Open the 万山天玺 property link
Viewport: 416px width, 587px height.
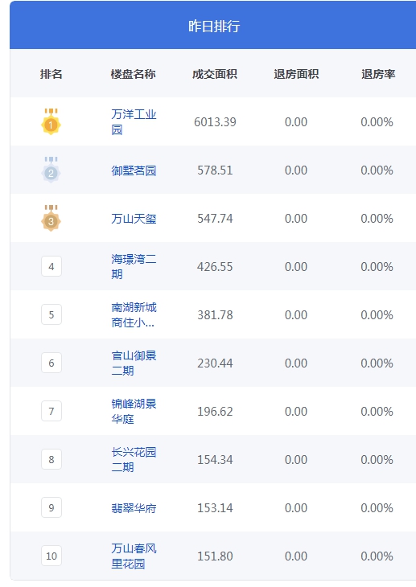(x=134, y=219)
